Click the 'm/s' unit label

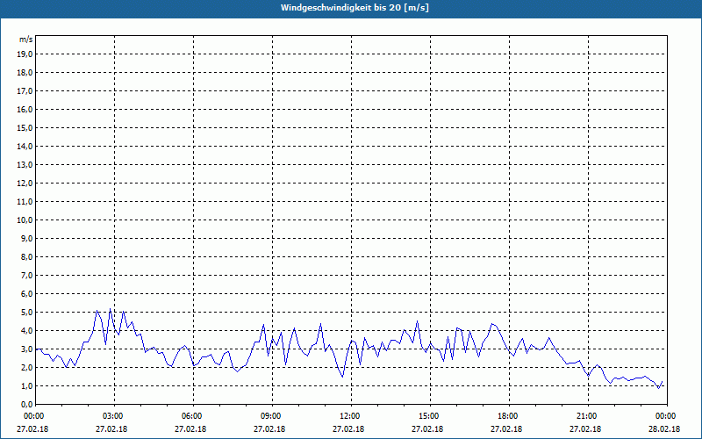(26, 40)
